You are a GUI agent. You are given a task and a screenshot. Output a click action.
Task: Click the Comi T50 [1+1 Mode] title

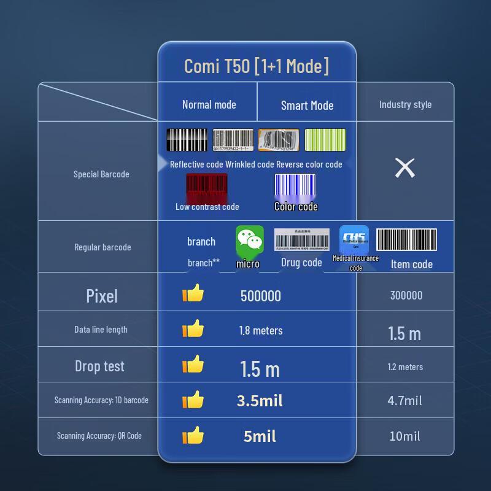pos(257,66)
